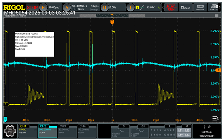This screenshot has height=139, width=222.
Task: Click the left arrow beside STOP RUN
Action: (x=163, y=7)
